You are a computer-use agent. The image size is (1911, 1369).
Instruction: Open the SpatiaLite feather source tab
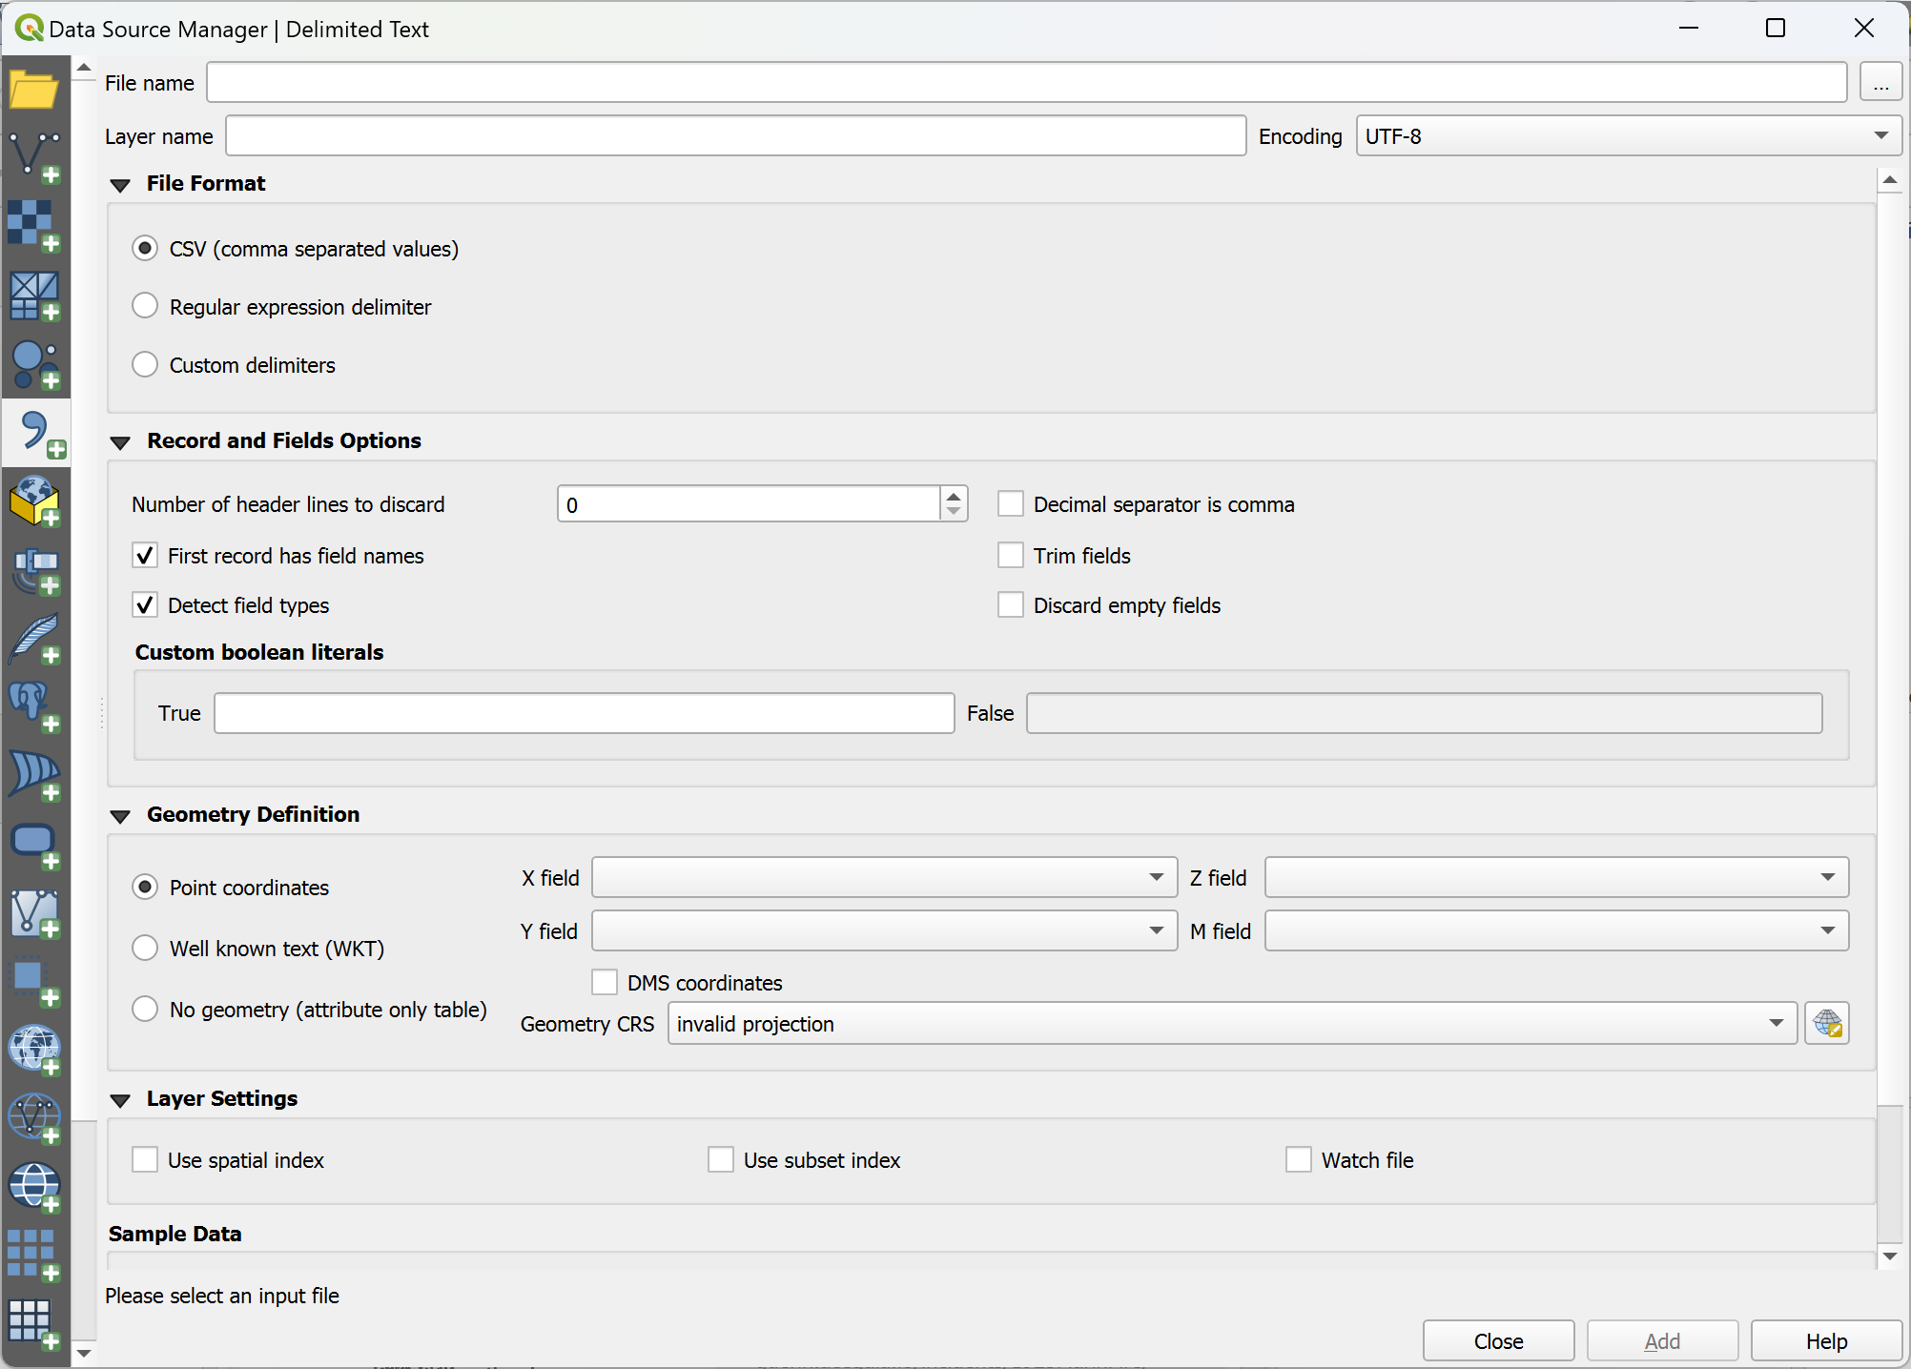tap(35, 640)
